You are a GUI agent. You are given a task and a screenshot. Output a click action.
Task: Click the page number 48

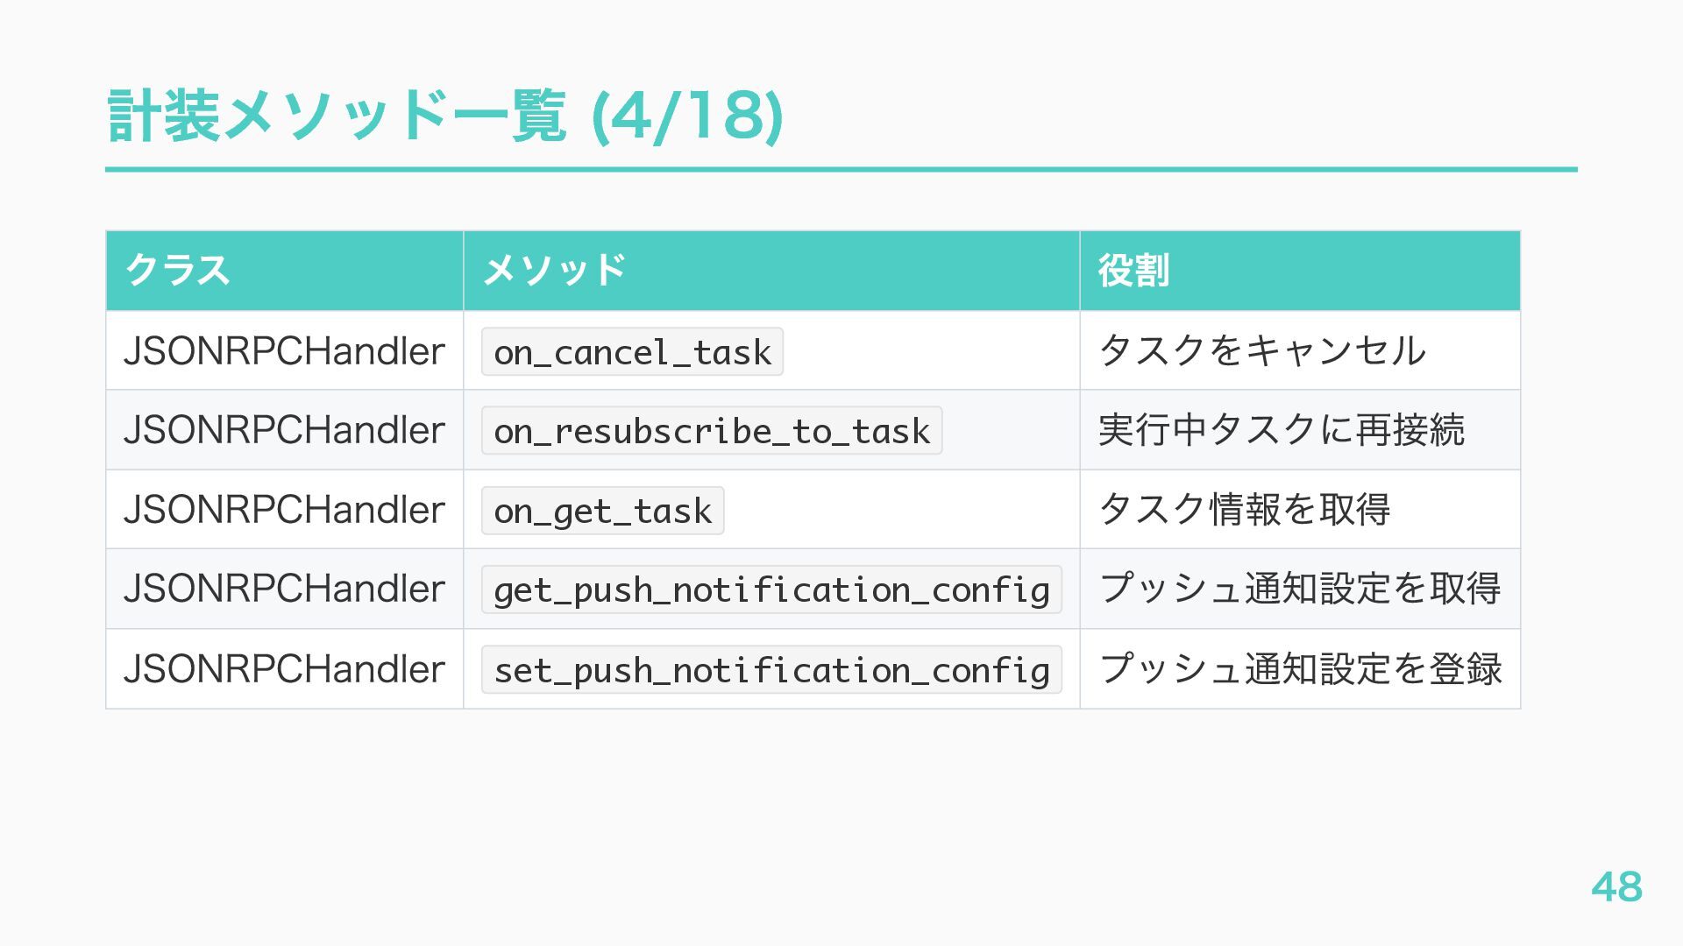point(1617,886)
